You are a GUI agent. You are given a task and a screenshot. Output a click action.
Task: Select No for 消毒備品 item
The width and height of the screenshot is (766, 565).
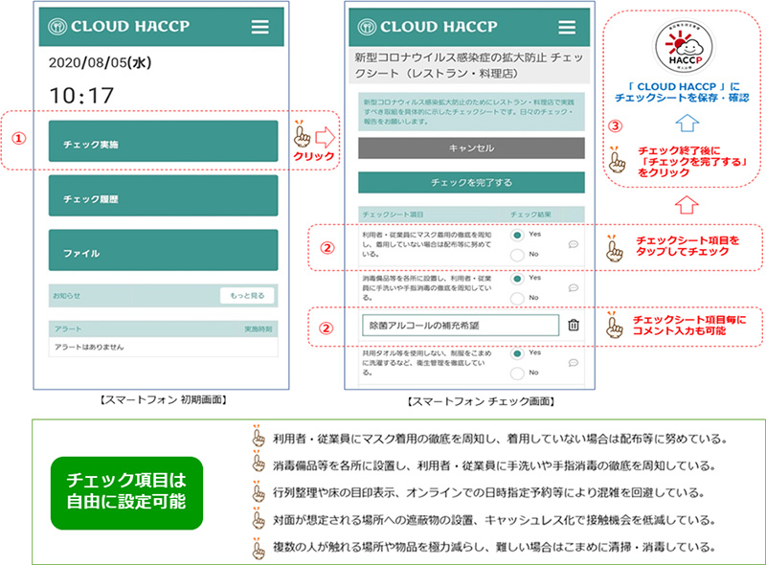517,299
